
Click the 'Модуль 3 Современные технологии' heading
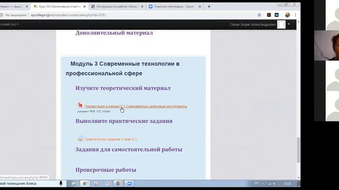[122, 69]
